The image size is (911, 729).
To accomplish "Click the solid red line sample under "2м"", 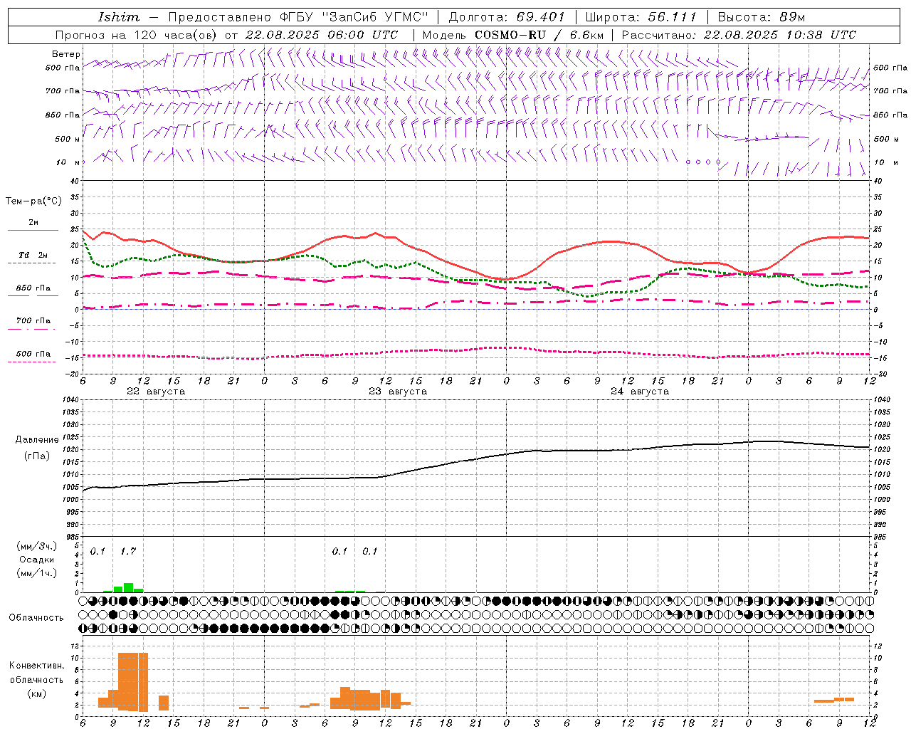I will click(33, 231).
